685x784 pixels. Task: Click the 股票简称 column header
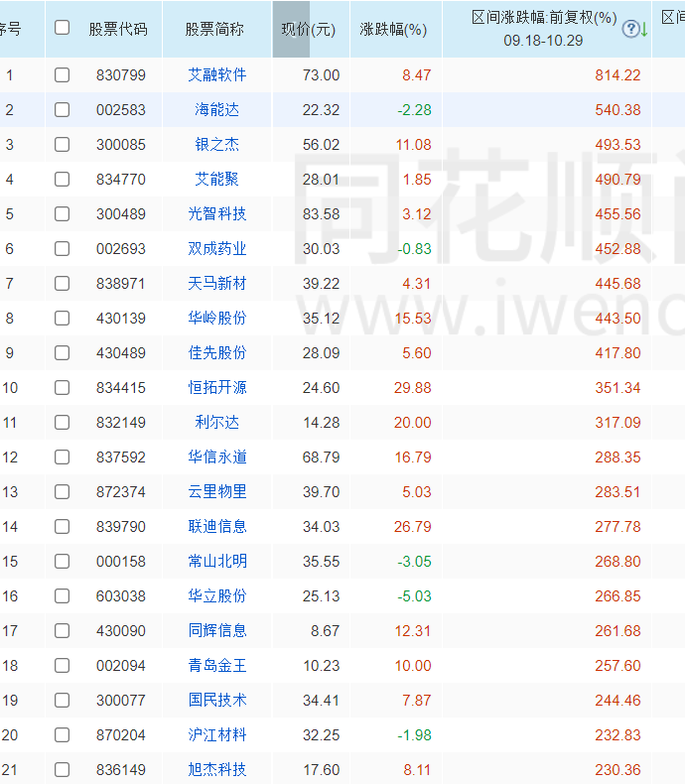[x=215, y=30]
